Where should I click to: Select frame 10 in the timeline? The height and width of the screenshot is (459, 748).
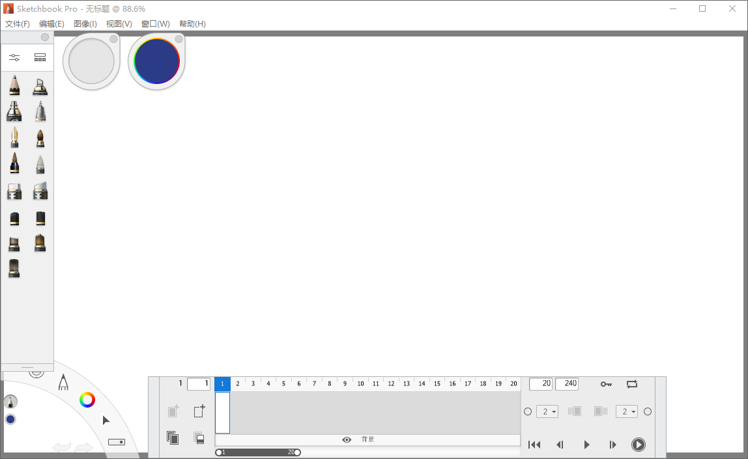coord(360,383)
